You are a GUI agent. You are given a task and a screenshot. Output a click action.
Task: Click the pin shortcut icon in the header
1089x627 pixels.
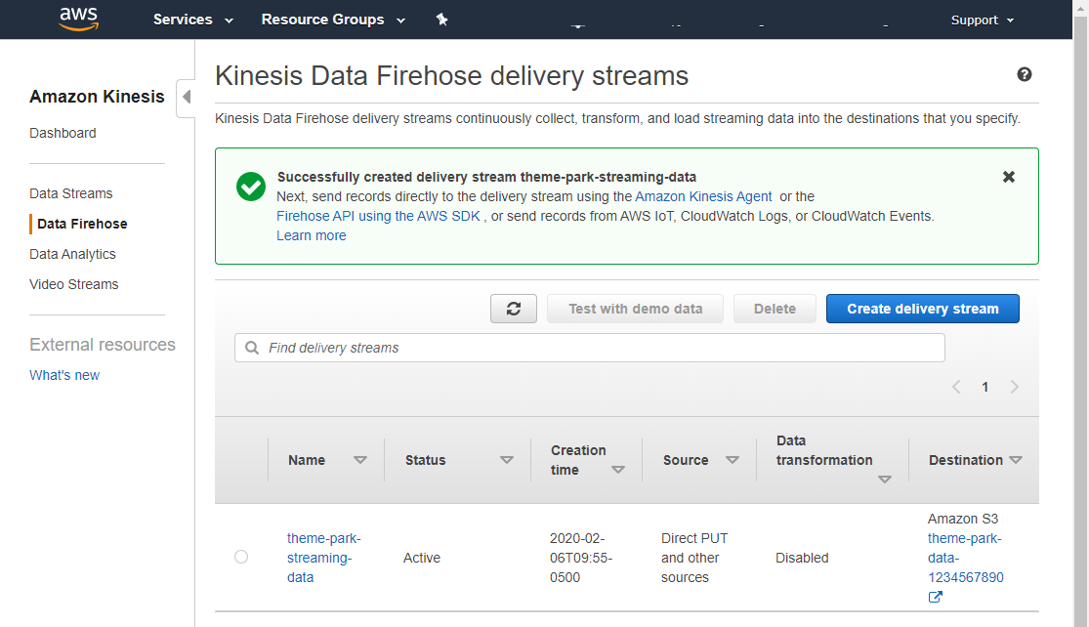pos(441,20)
